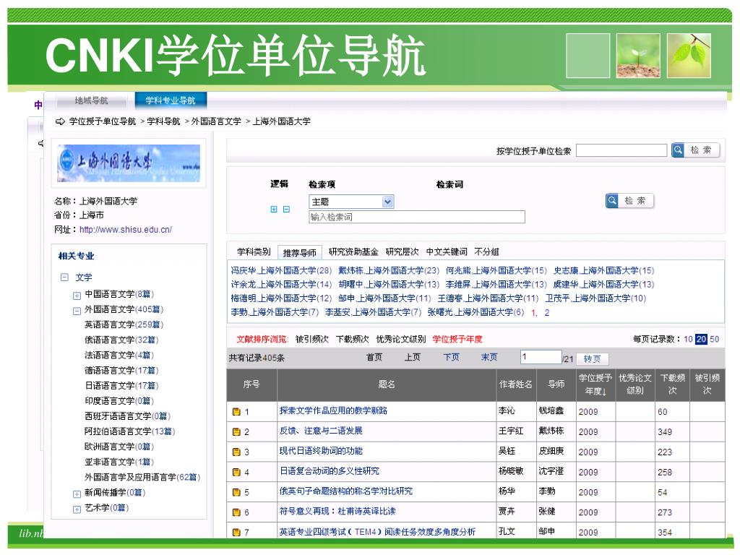Click the institution search input field
The height and width of the screenshot is (555, 740).
621,150
